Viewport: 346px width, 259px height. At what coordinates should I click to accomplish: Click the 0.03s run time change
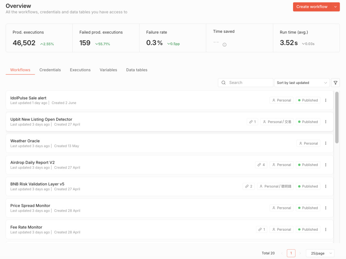click(308, 44)
